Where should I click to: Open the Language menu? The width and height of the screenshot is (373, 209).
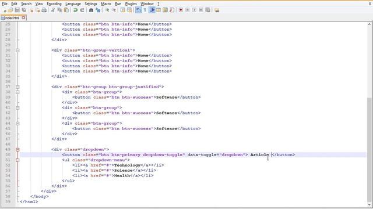click(x=73, y=4)
